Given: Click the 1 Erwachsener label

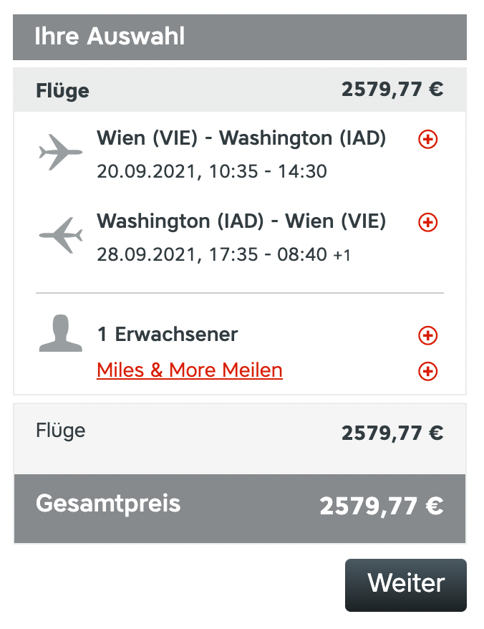Looking at the screenshot, I should [168, 334].
